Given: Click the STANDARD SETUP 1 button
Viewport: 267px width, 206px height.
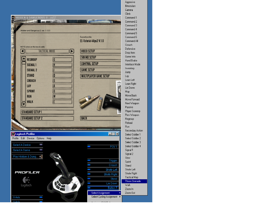Looking at the screenshot, I should (47, 112).
